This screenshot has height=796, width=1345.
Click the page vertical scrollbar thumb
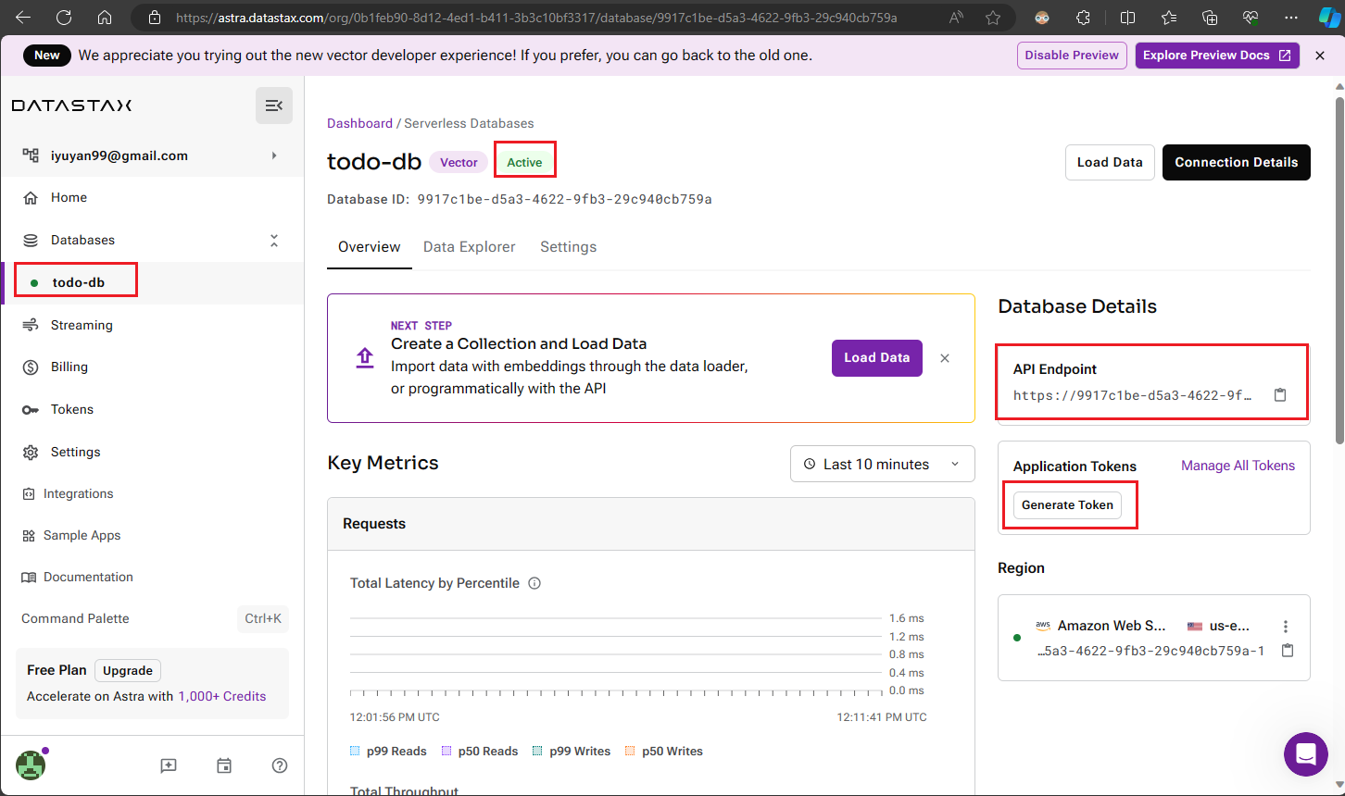1339,268
